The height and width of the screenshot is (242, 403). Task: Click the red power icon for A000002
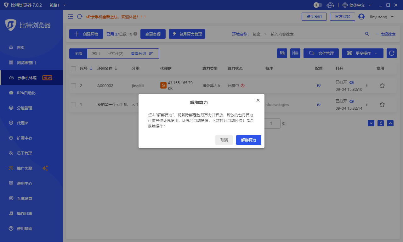tap(243, 85)
